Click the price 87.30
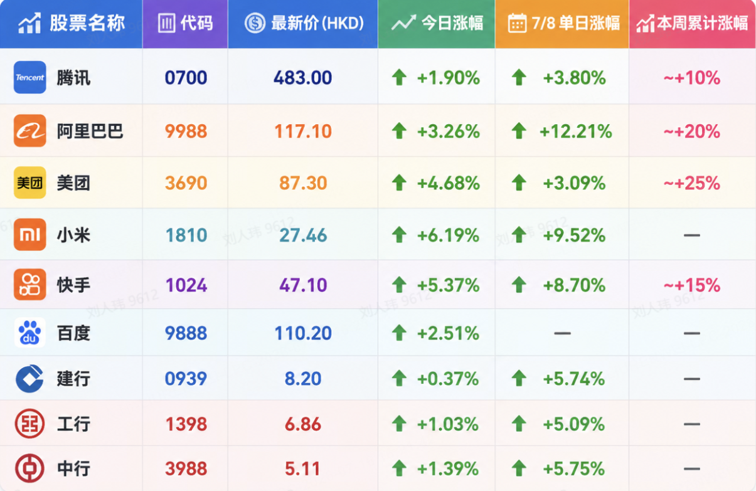 tap(303, 183)
